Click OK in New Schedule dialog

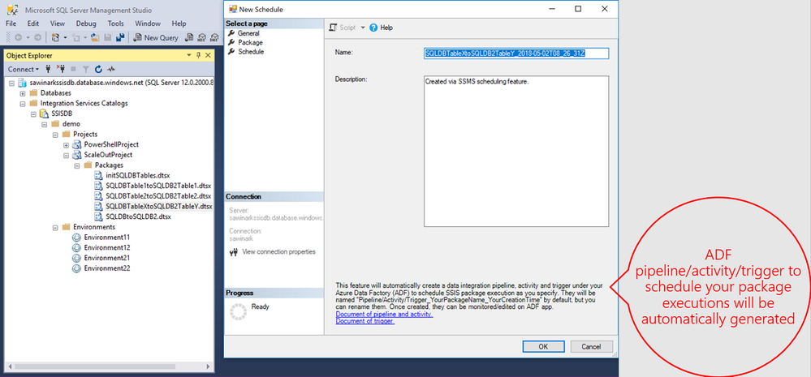tap(542, 346)
